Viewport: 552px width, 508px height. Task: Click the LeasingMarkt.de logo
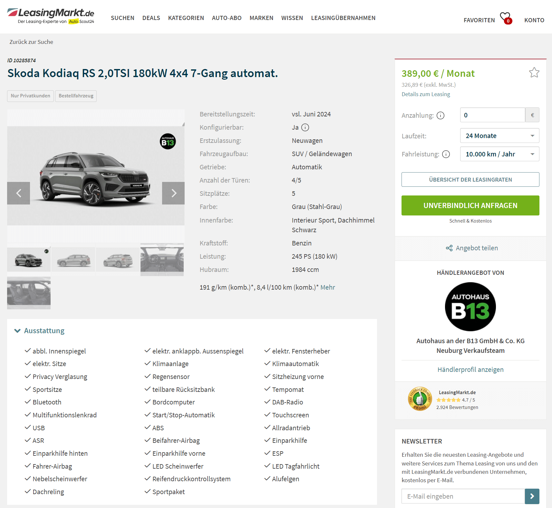point(51,16)
